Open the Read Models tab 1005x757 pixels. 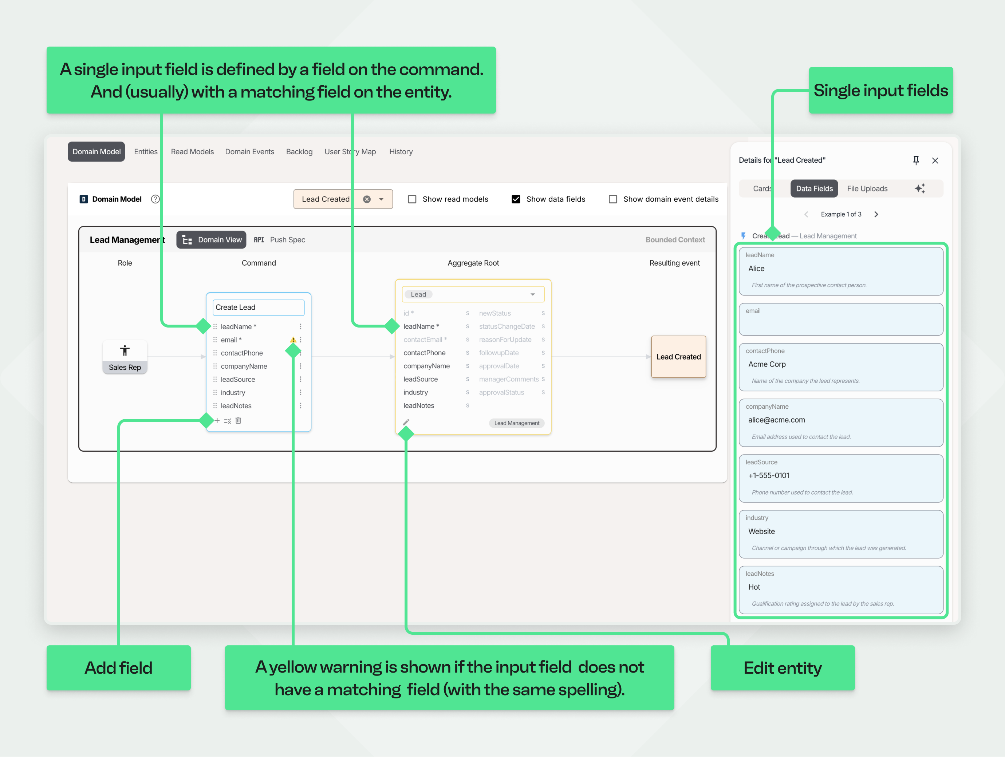click(x=192, y=152)
